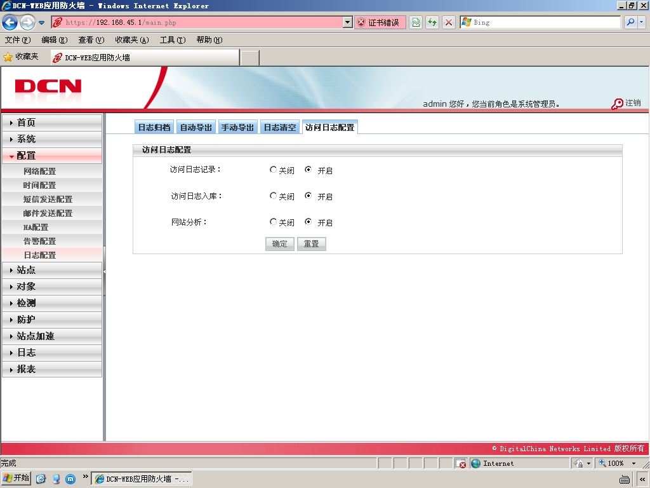The image size is (650, 488).
Task: Expand the 首页 sidebar section
Action: click(52, 123)
